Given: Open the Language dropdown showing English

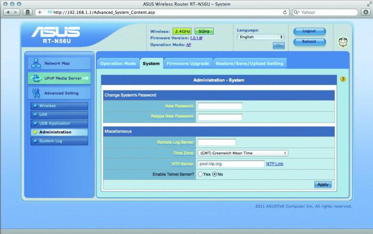Looking at the screenshot, I should click(x=261, y=37).
